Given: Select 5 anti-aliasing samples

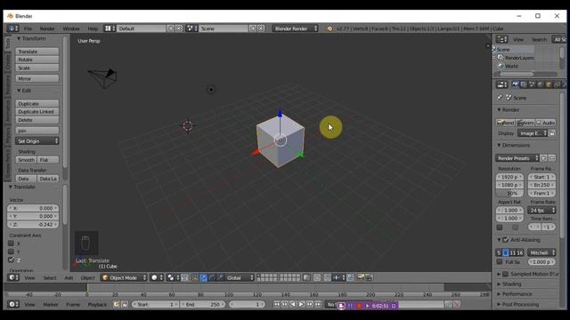Looking at the screenshot, I should point(499,252).
